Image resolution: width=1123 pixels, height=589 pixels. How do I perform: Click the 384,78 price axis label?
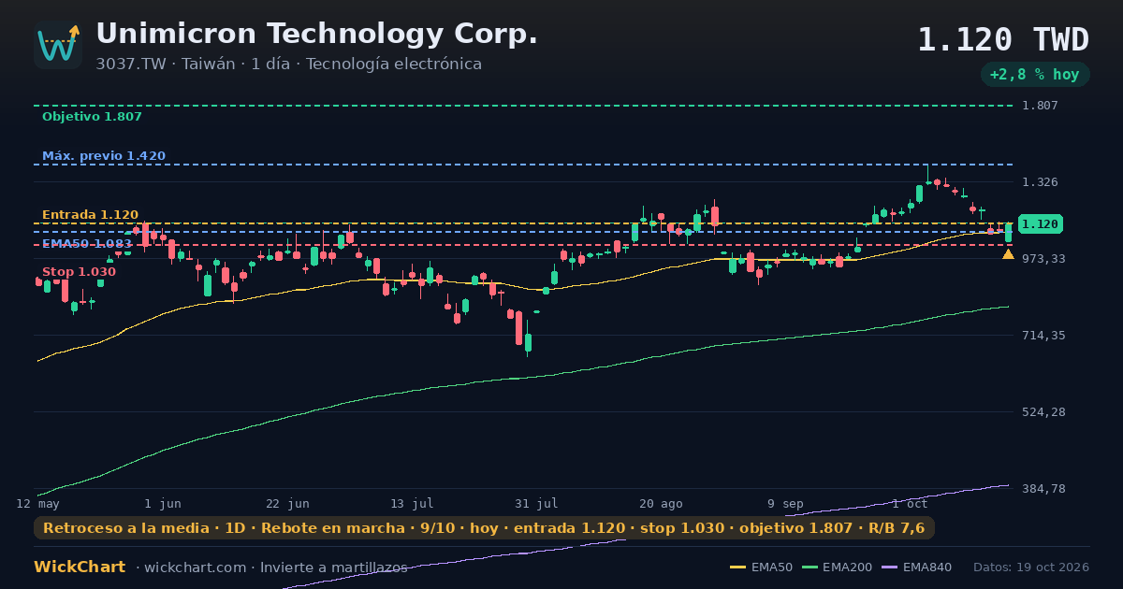point(1043,489)
